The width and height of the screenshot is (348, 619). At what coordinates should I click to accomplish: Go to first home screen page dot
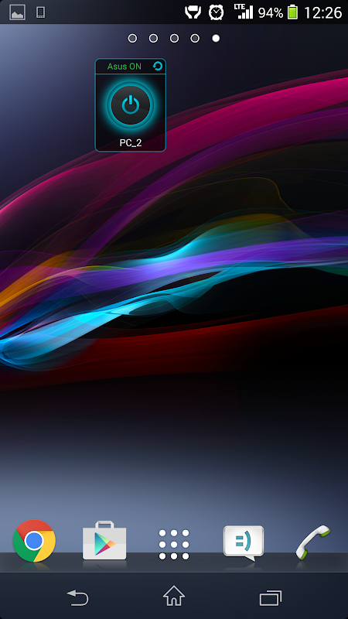132,38
